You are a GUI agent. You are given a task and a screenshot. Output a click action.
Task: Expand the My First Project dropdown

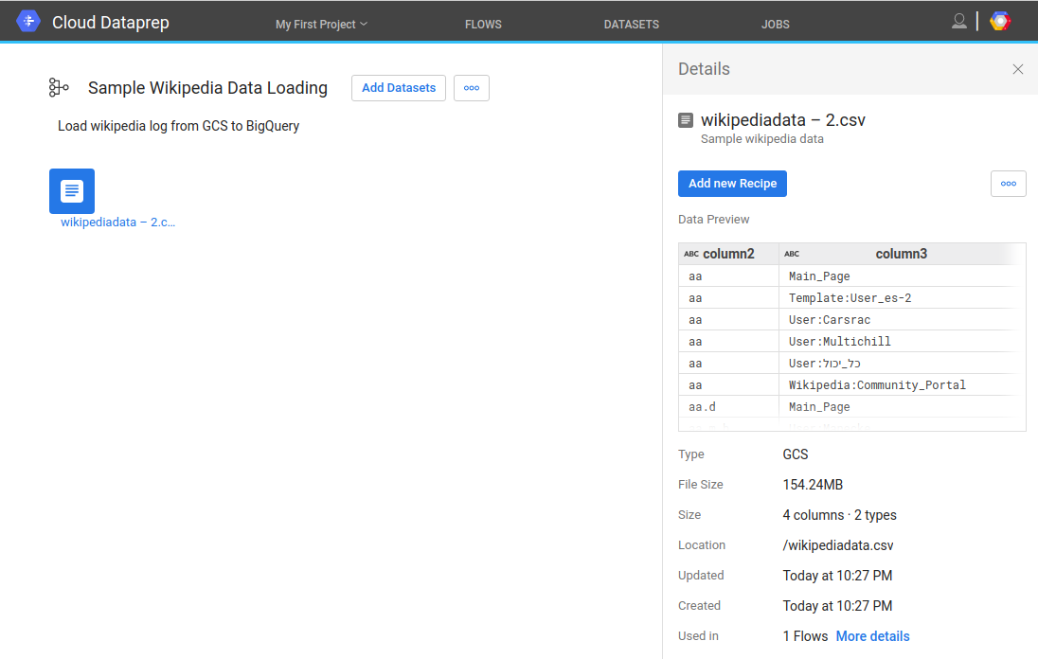tap(321, 25)
